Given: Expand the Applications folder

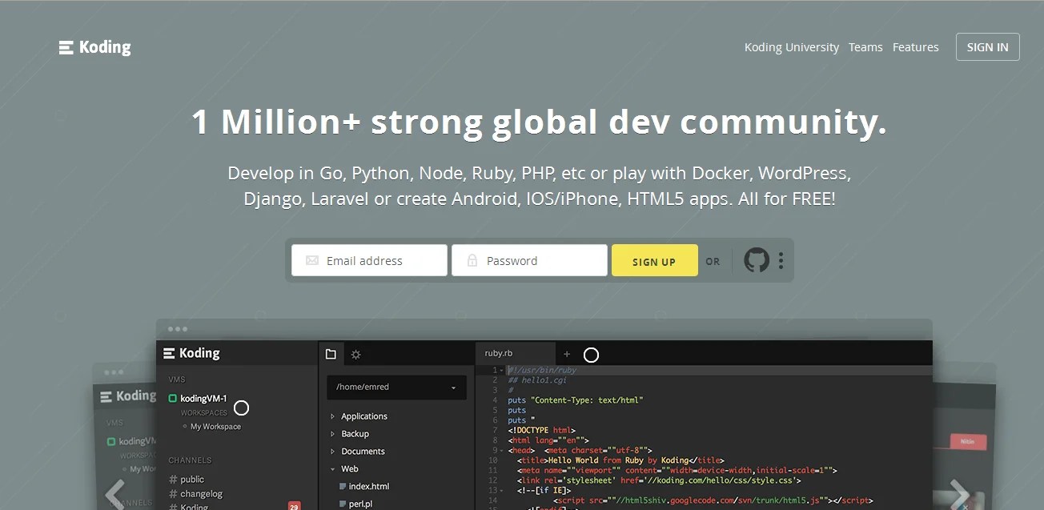Looking at the screenshot, I should (334, 416).
